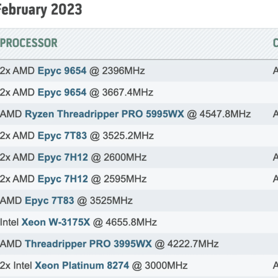Click the '@ 3000MHz' frequency text
Viewport: 278px width, 278px height.
[160, 266]
